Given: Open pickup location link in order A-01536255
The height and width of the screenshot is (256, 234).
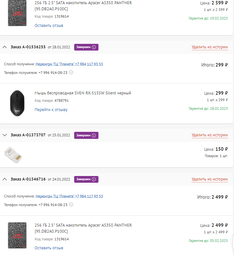Looking at the screenshot, I should pos(69,64).
